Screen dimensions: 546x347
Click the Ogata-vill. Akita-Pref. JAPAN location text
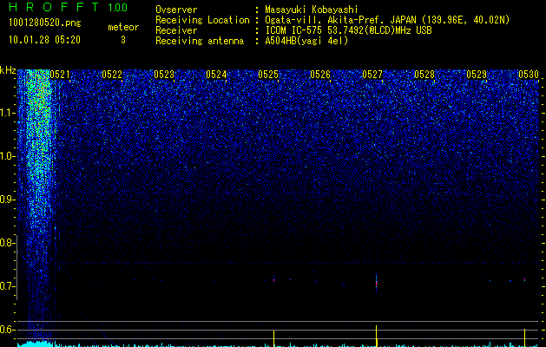(x=387, y=20)
